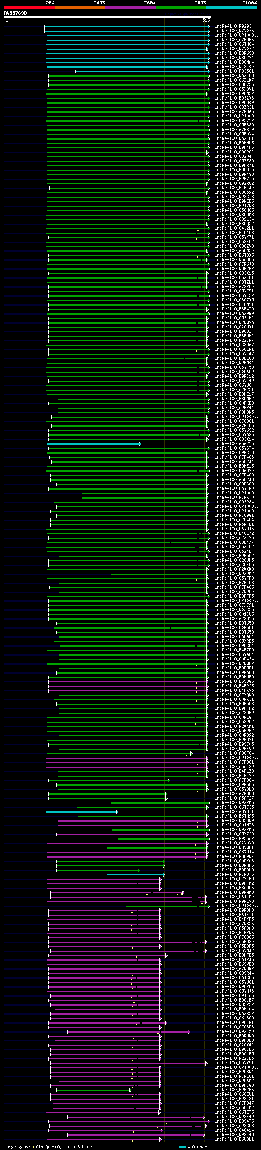Image resolution: width=261 pixels, height=1150 pixels.
Task: Select label UniRef100_B9P4S8
Action: pos(234,175)
